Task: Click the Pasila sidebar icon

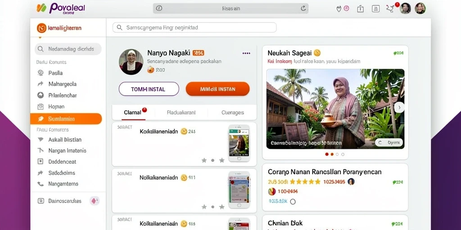Action: click(41, 73)
